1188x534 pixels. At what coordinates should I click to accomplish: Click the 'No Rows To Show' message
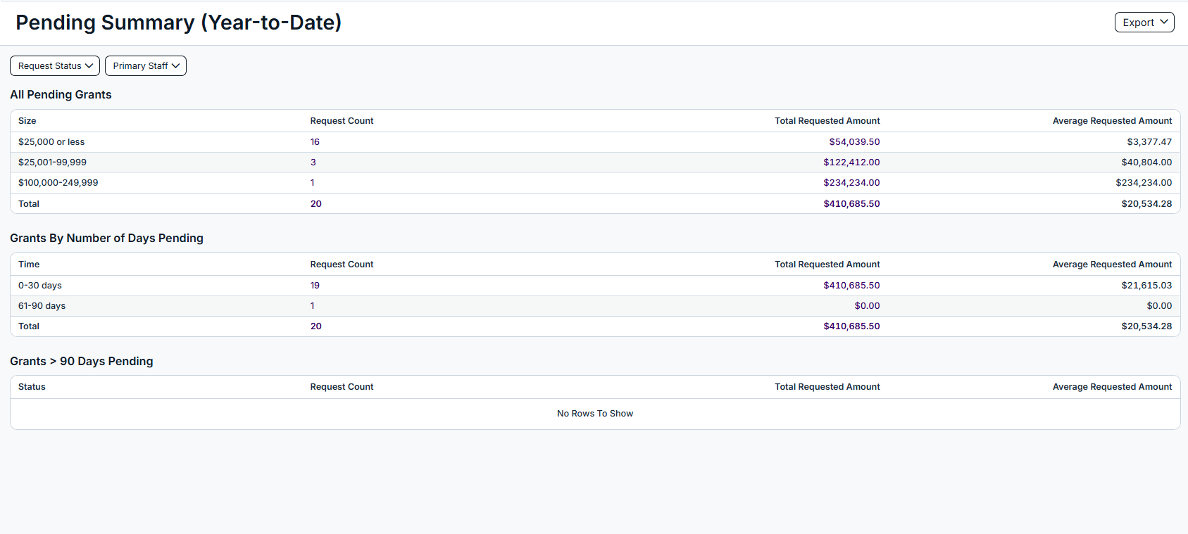595,414
